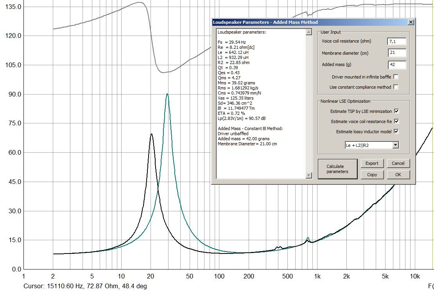Select the Fs = 29.54 Hz line
The image size is (434, 291).
coord(232,42)
